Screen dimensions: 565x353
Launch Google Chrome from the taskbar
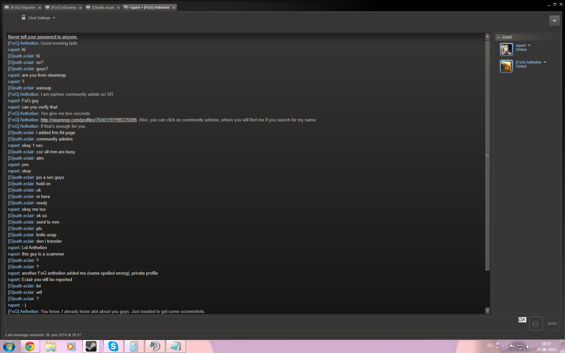click(30, 346)
